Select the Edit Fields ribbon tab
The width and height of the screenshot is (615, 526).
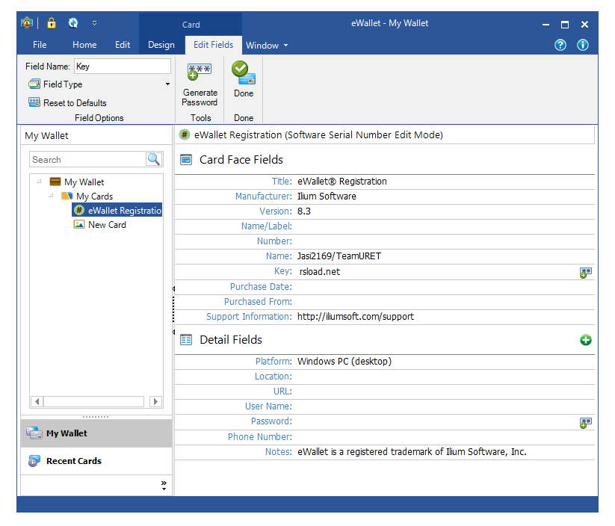click(x=214, y=45)
